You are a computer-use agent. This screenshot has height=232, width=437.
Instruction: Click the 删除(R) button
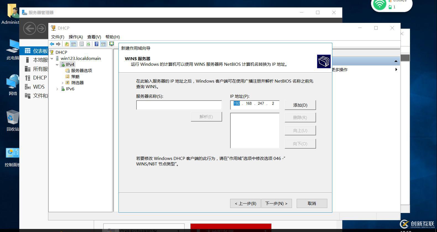pos(300,117)
